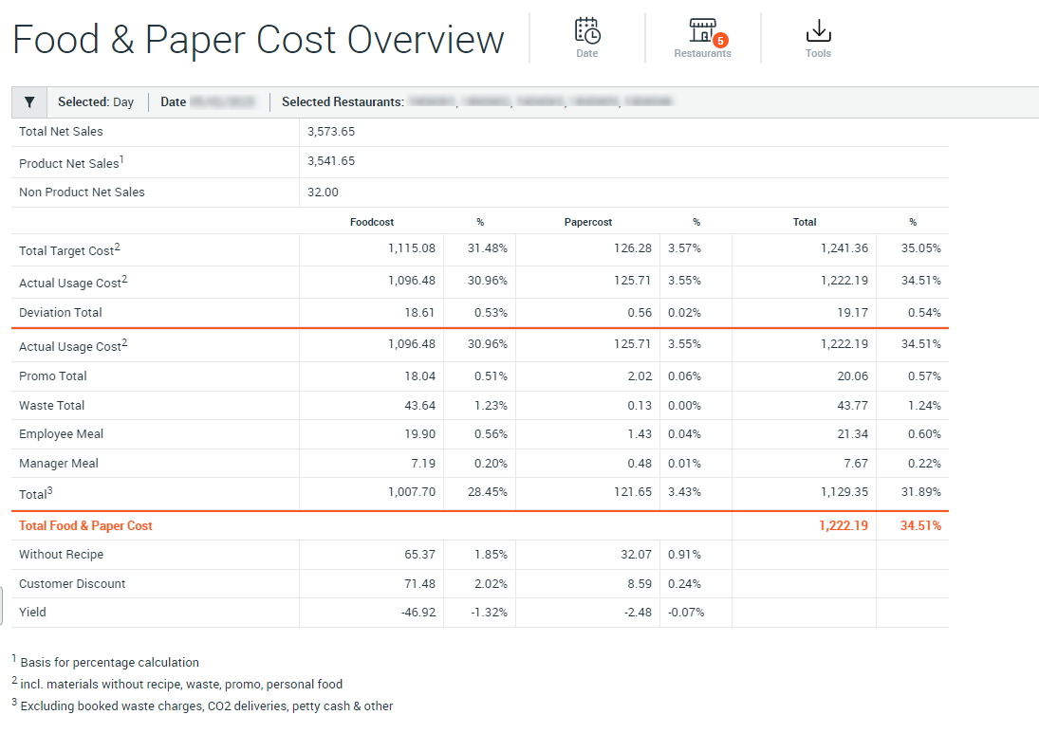Select the orange total 1,222.19
The width and height of the screenshot is (1039, 733).
point(844,525)
